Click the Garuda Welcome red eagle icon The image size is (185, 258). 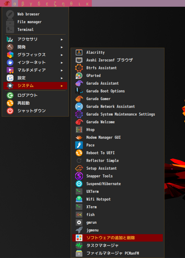[79, 122]
